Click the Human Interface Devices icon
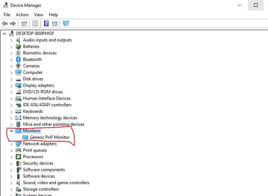Image resolution: width=268 pixels, height=196 pixels. tap(18, 98)
